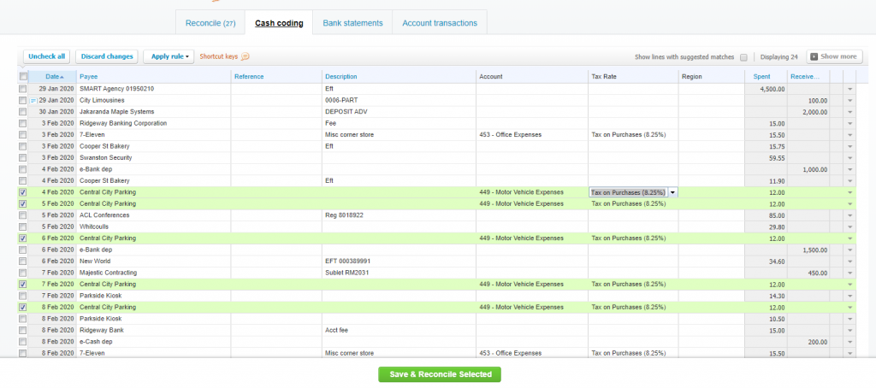Expand the Tax Rate dropdown on 4 Feb parking row
This screenshot has height=388, width=876.
coord(672,192)
